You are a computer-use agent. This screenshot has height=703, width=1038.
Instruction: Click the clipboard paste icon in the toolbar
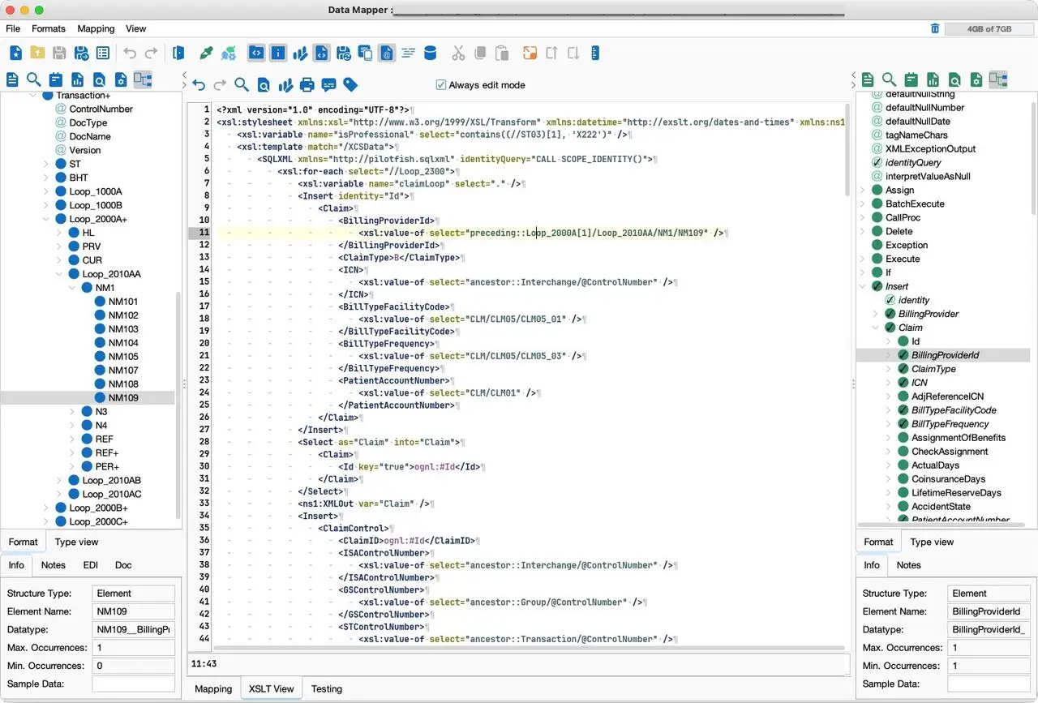tap(502, 54)
